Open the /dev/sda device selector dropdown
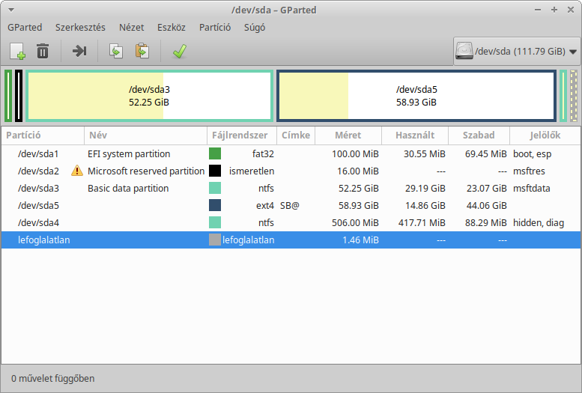The image size is (582, 393). (x=516, y=51)
